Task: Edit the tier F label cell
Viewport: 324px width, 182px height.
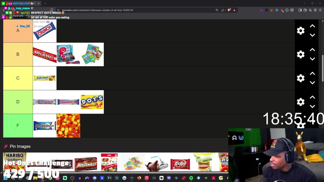Action: pos(18,126)
